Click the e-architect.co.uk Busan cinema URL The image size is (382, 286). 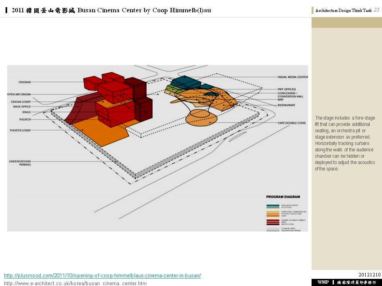pos(75,283)
